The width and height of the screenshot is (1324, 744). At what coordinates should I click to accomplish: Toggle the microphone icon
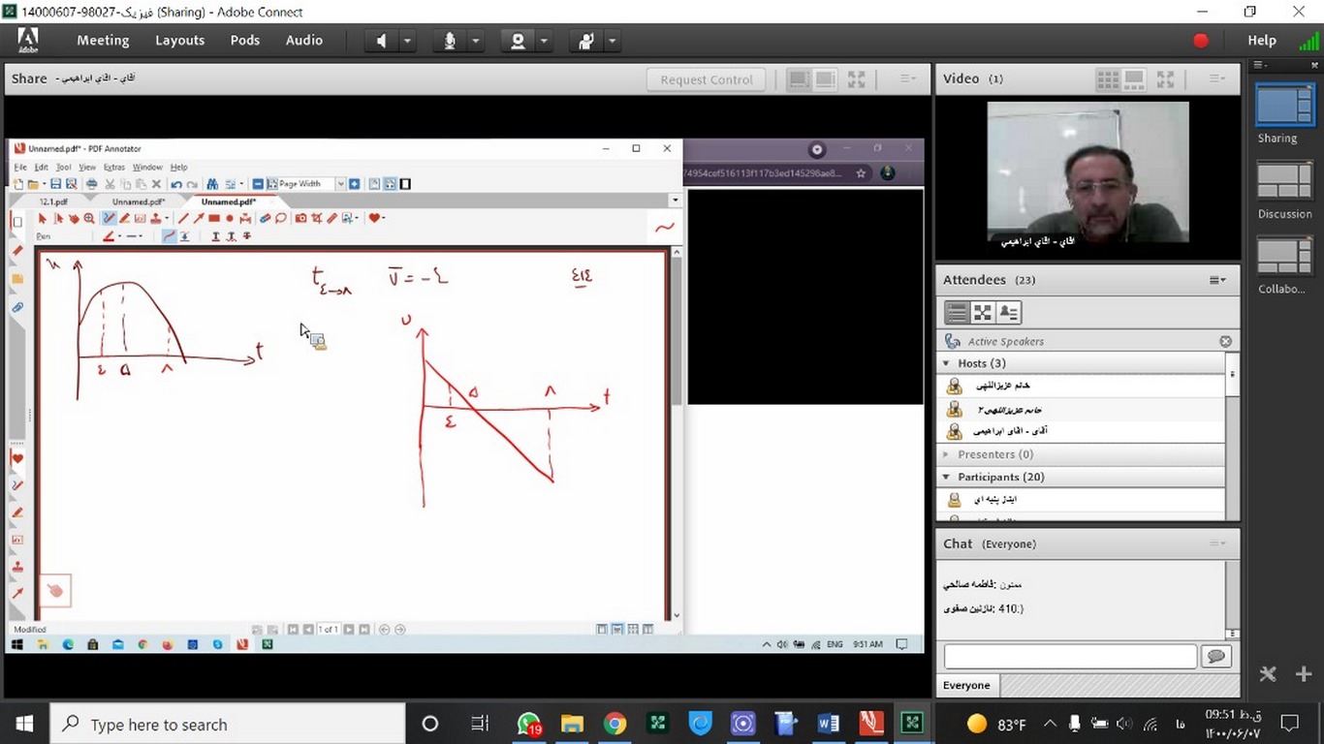click(x=450, y=41)
